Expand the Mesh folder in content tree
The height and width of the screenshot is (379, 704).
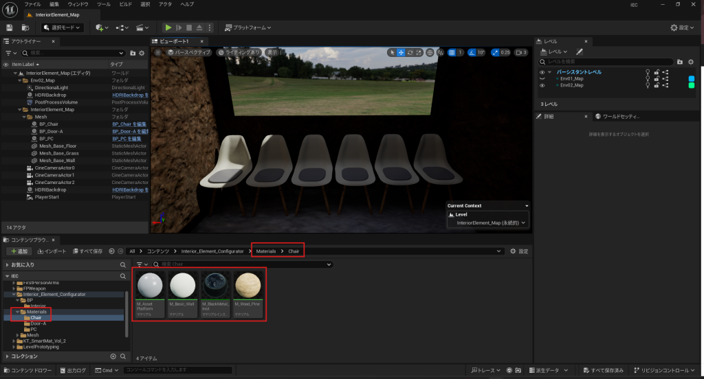coord(18,335)
